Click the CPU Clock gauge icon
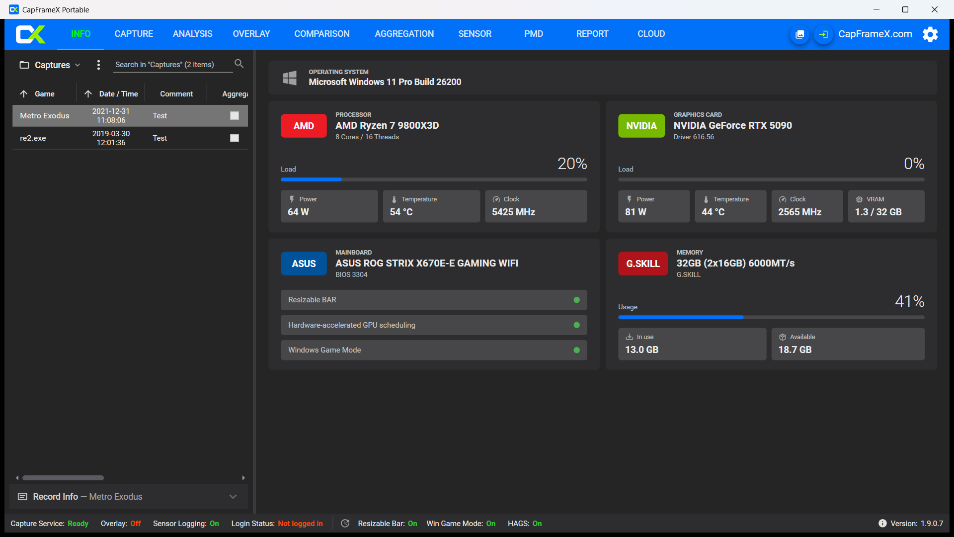 click(x=496, y=199)
